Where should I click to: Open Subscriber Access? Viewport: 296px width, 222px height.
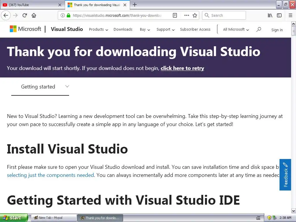[195, 29]
